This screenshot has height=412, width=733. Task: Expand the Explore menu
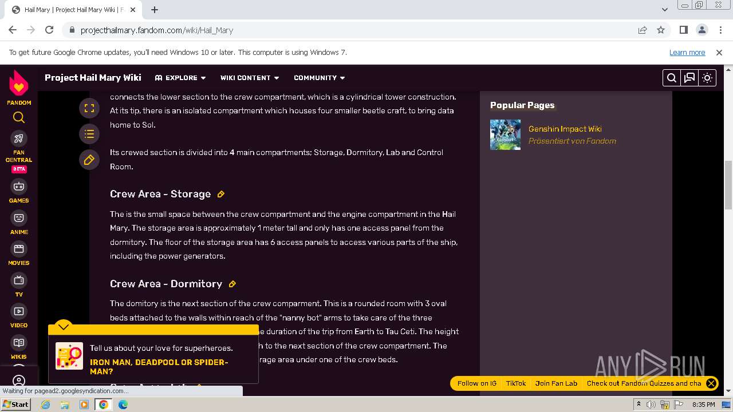pos(180,78)
